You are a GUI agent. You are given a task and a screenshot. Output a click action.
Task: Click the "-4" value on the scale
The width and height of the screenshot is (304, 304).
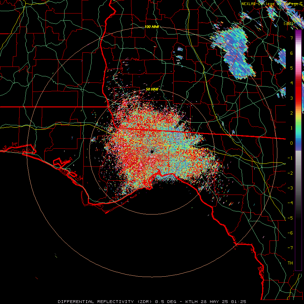pyautogui.click(x=290, y=203)
